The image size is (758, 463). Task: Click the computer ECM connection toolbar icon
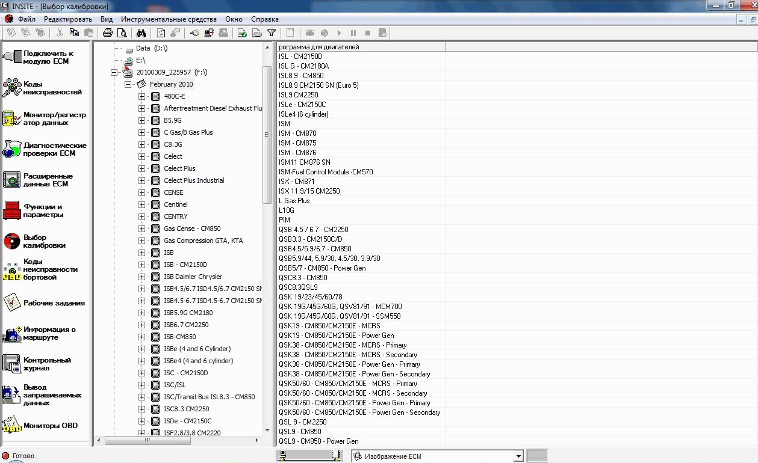point(210,32)
